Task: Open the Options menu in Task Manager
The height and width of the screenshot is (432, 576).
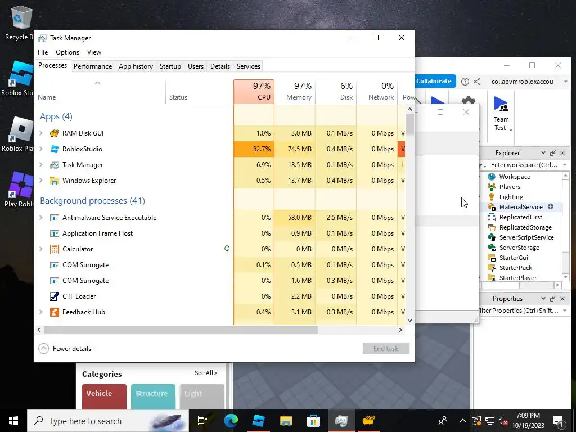Action: click(67, 52)
